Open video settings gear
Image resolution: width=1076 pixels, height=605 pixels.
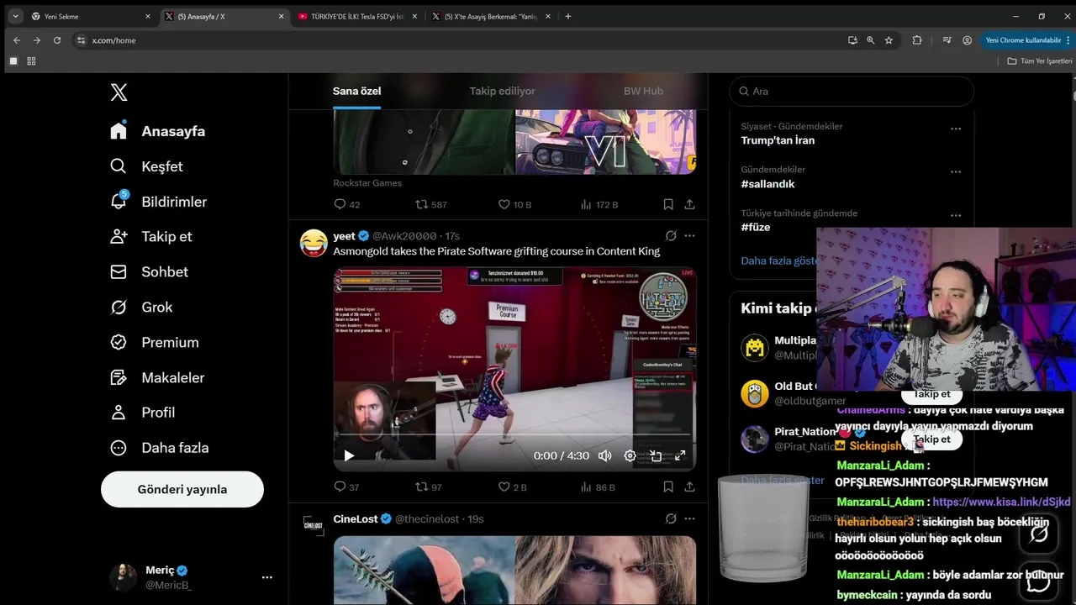point(630,455)
